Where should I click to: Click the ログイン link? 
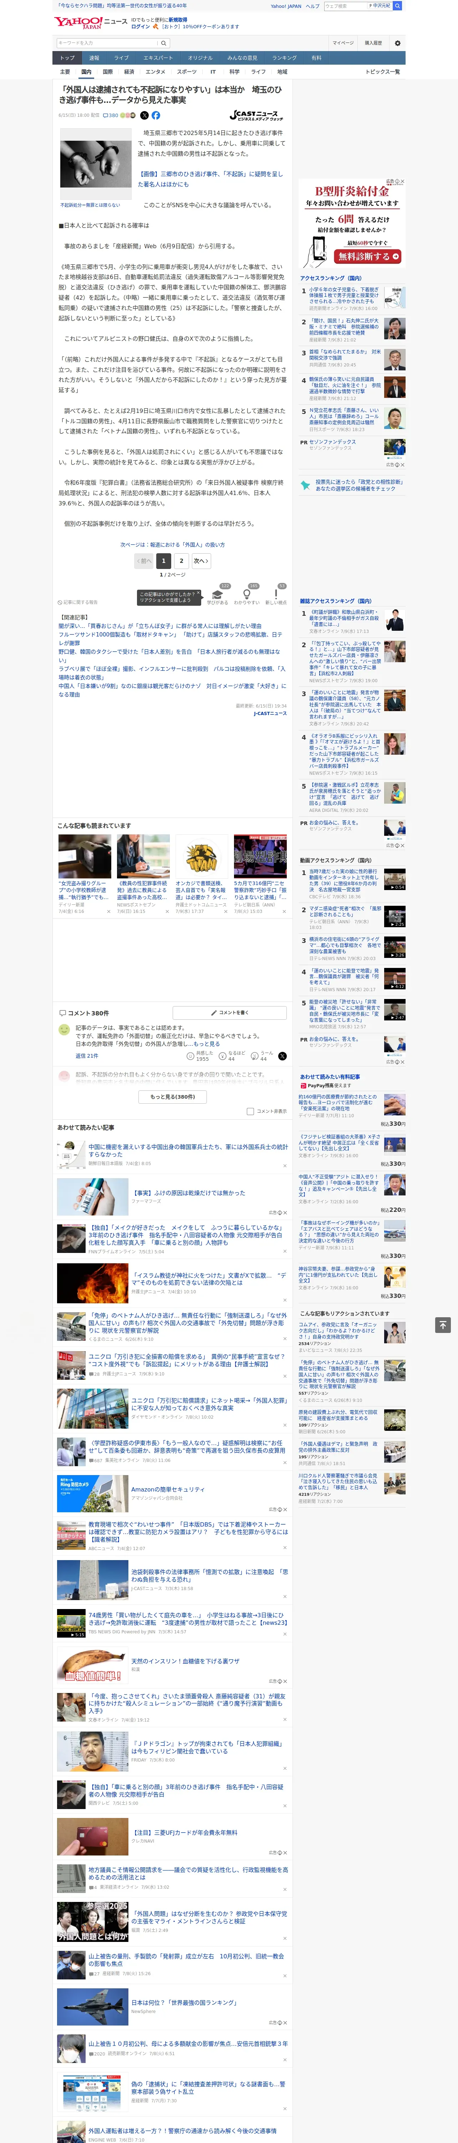pos(141,27)
